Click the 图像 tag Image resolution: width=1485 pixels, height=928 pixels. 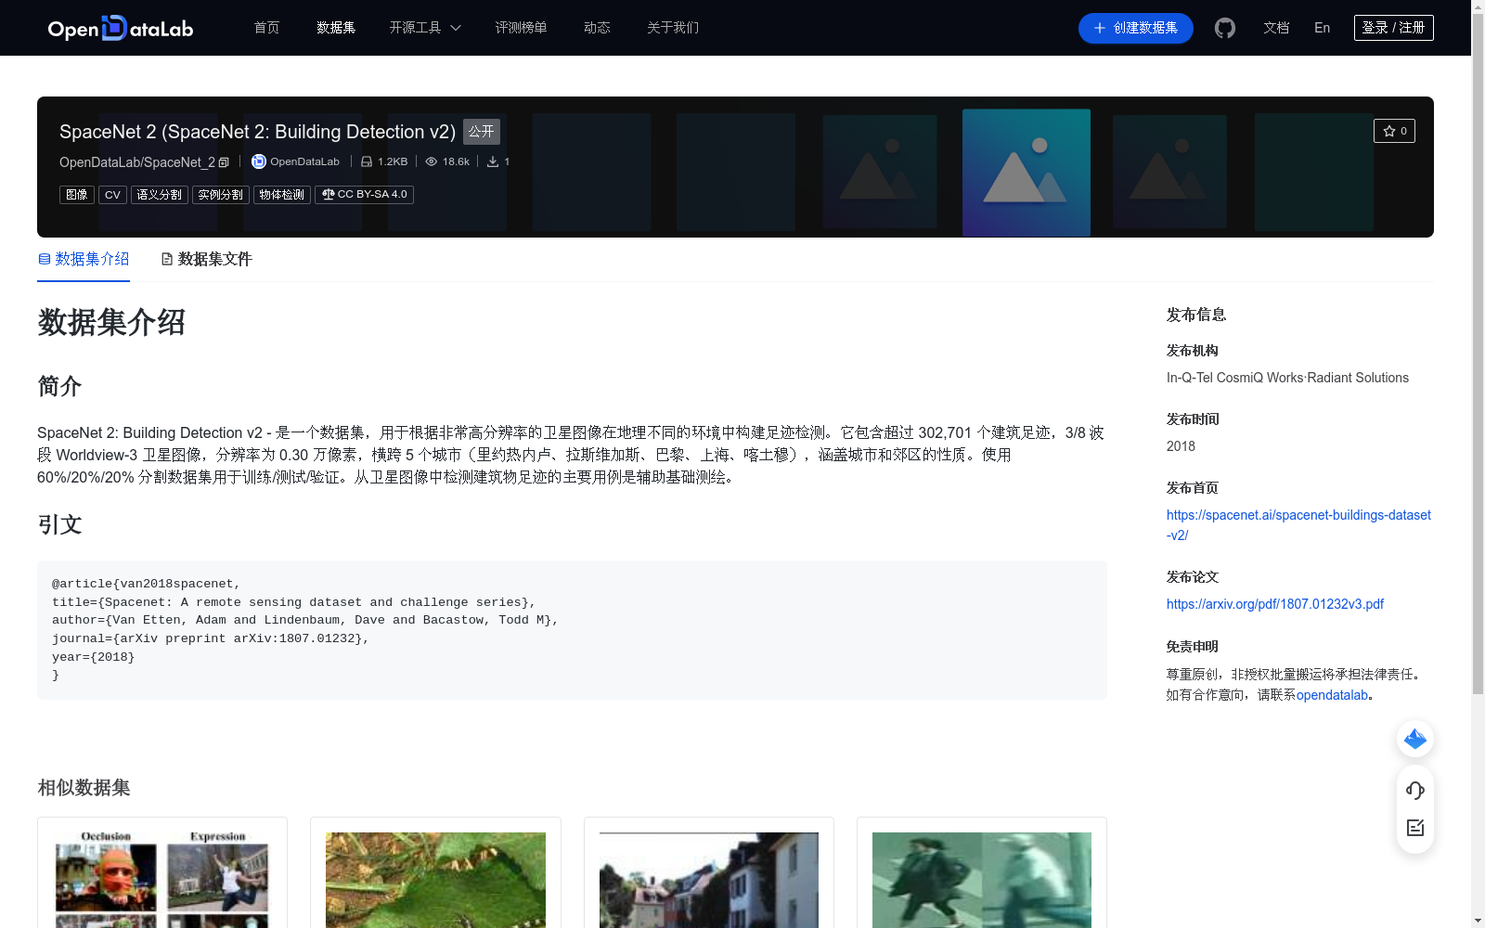click(77, 195)
